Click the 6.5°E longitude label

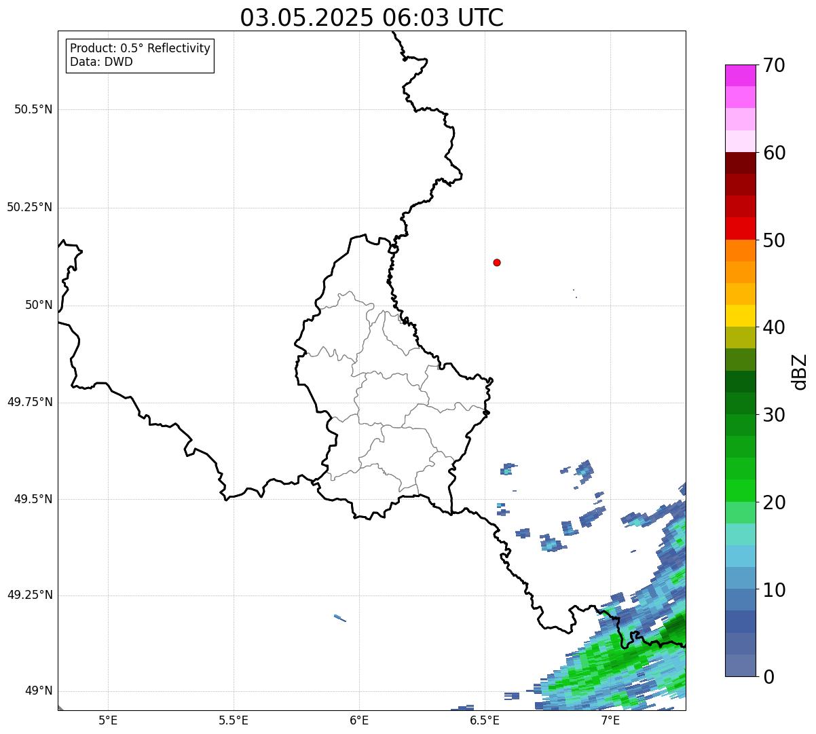pos(485,720)
